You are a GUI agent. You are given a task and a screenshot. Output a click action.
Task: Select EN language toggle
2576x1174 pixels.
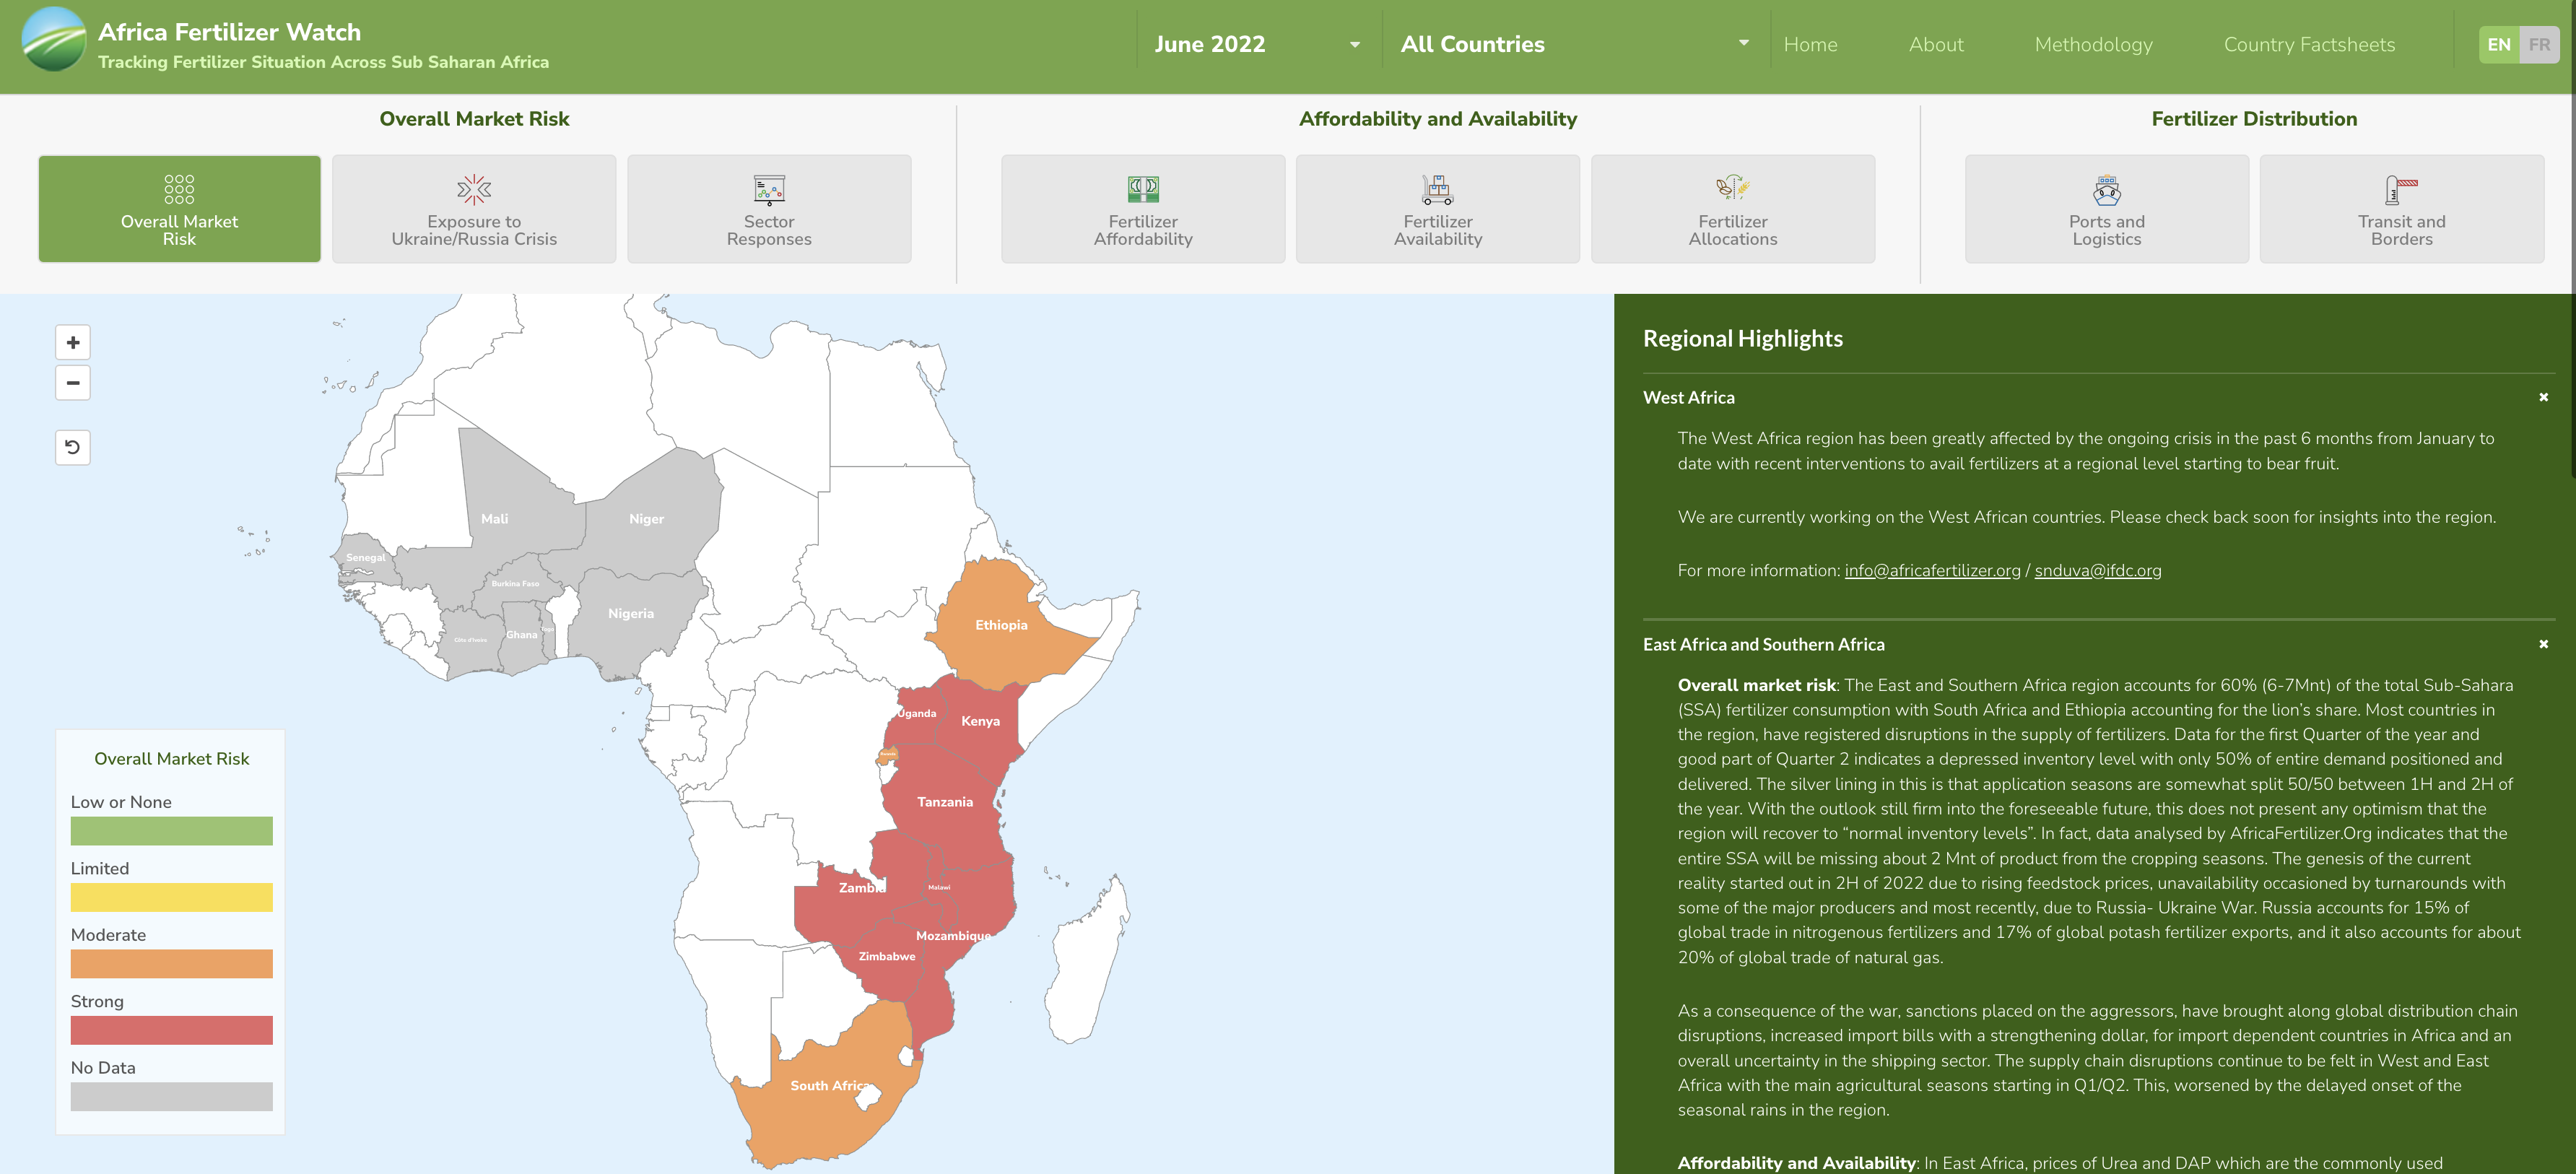(2498, 45)
